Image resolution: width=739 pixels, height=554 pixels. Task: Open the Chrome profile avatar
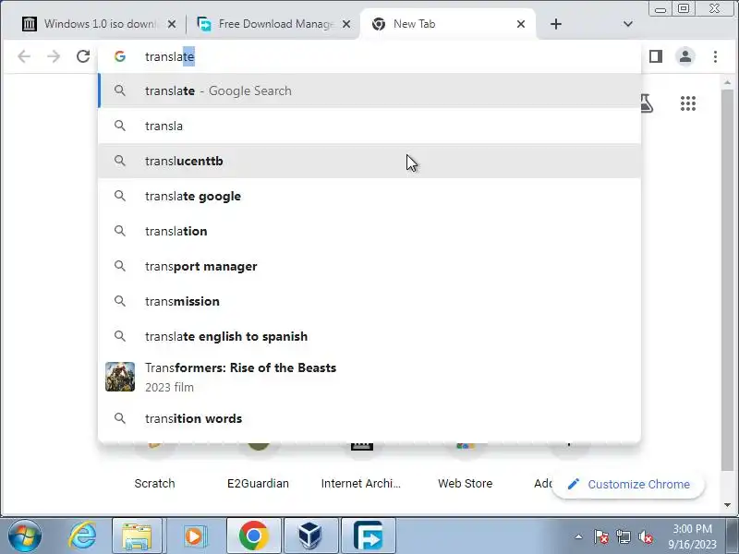point(685,56)
